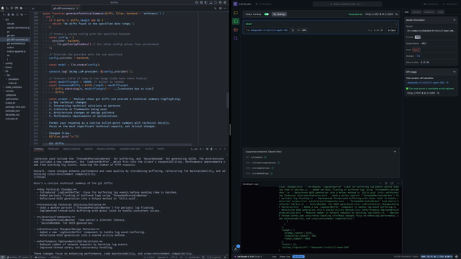Image resolution: width=461 pixels, height=259 pixels.
Task: Collapse the API Usage section
Action: [455, 72]
